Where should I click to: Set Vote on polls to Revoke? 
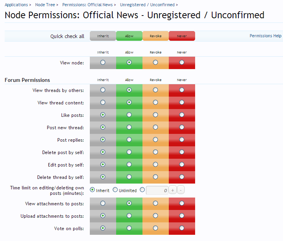point(155,228)
